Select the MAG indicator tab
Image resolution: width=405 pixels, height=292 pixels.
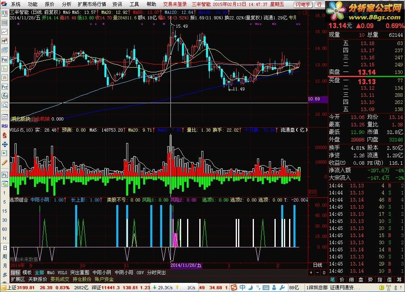pyautogui.click(x=51, y=272)
